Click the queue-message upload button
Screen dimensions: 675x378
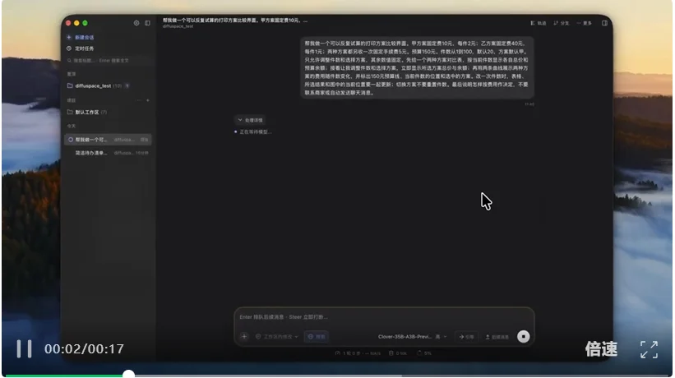497,337
